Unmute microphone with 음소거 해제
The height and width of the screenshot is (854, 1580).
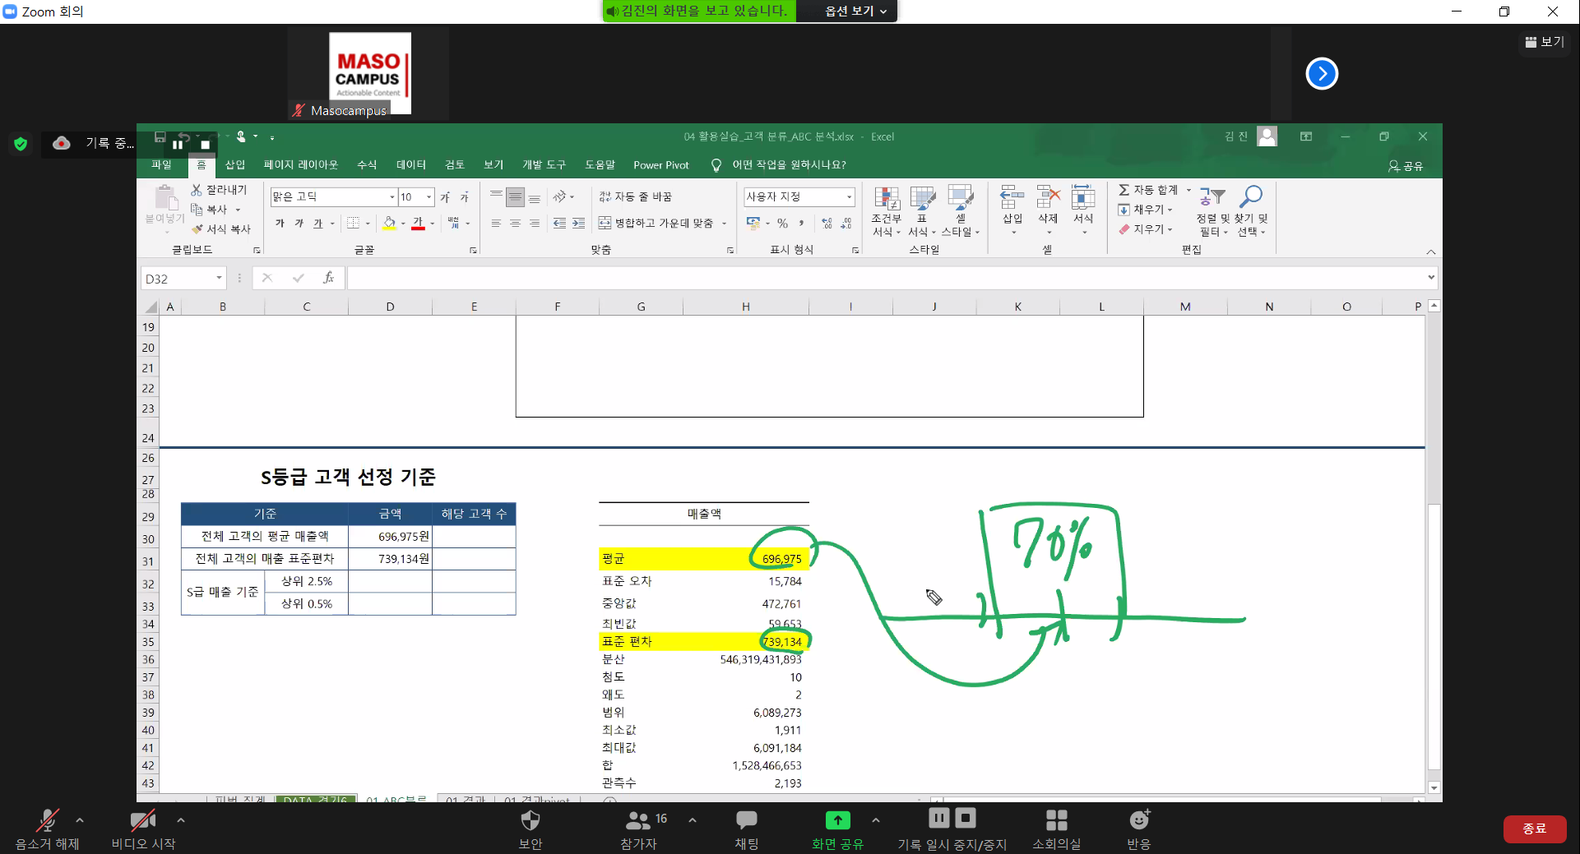point(47,829)
